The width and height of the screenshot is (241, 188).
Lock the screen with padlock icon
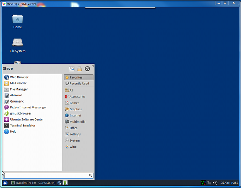79,69
